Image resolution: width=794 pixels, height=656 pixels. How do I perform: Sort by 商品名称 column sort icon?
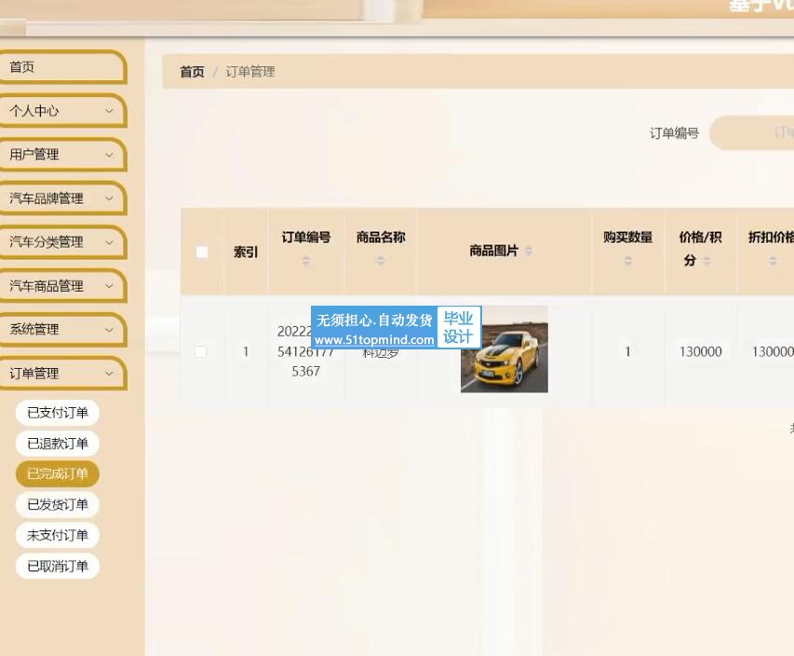381,262
